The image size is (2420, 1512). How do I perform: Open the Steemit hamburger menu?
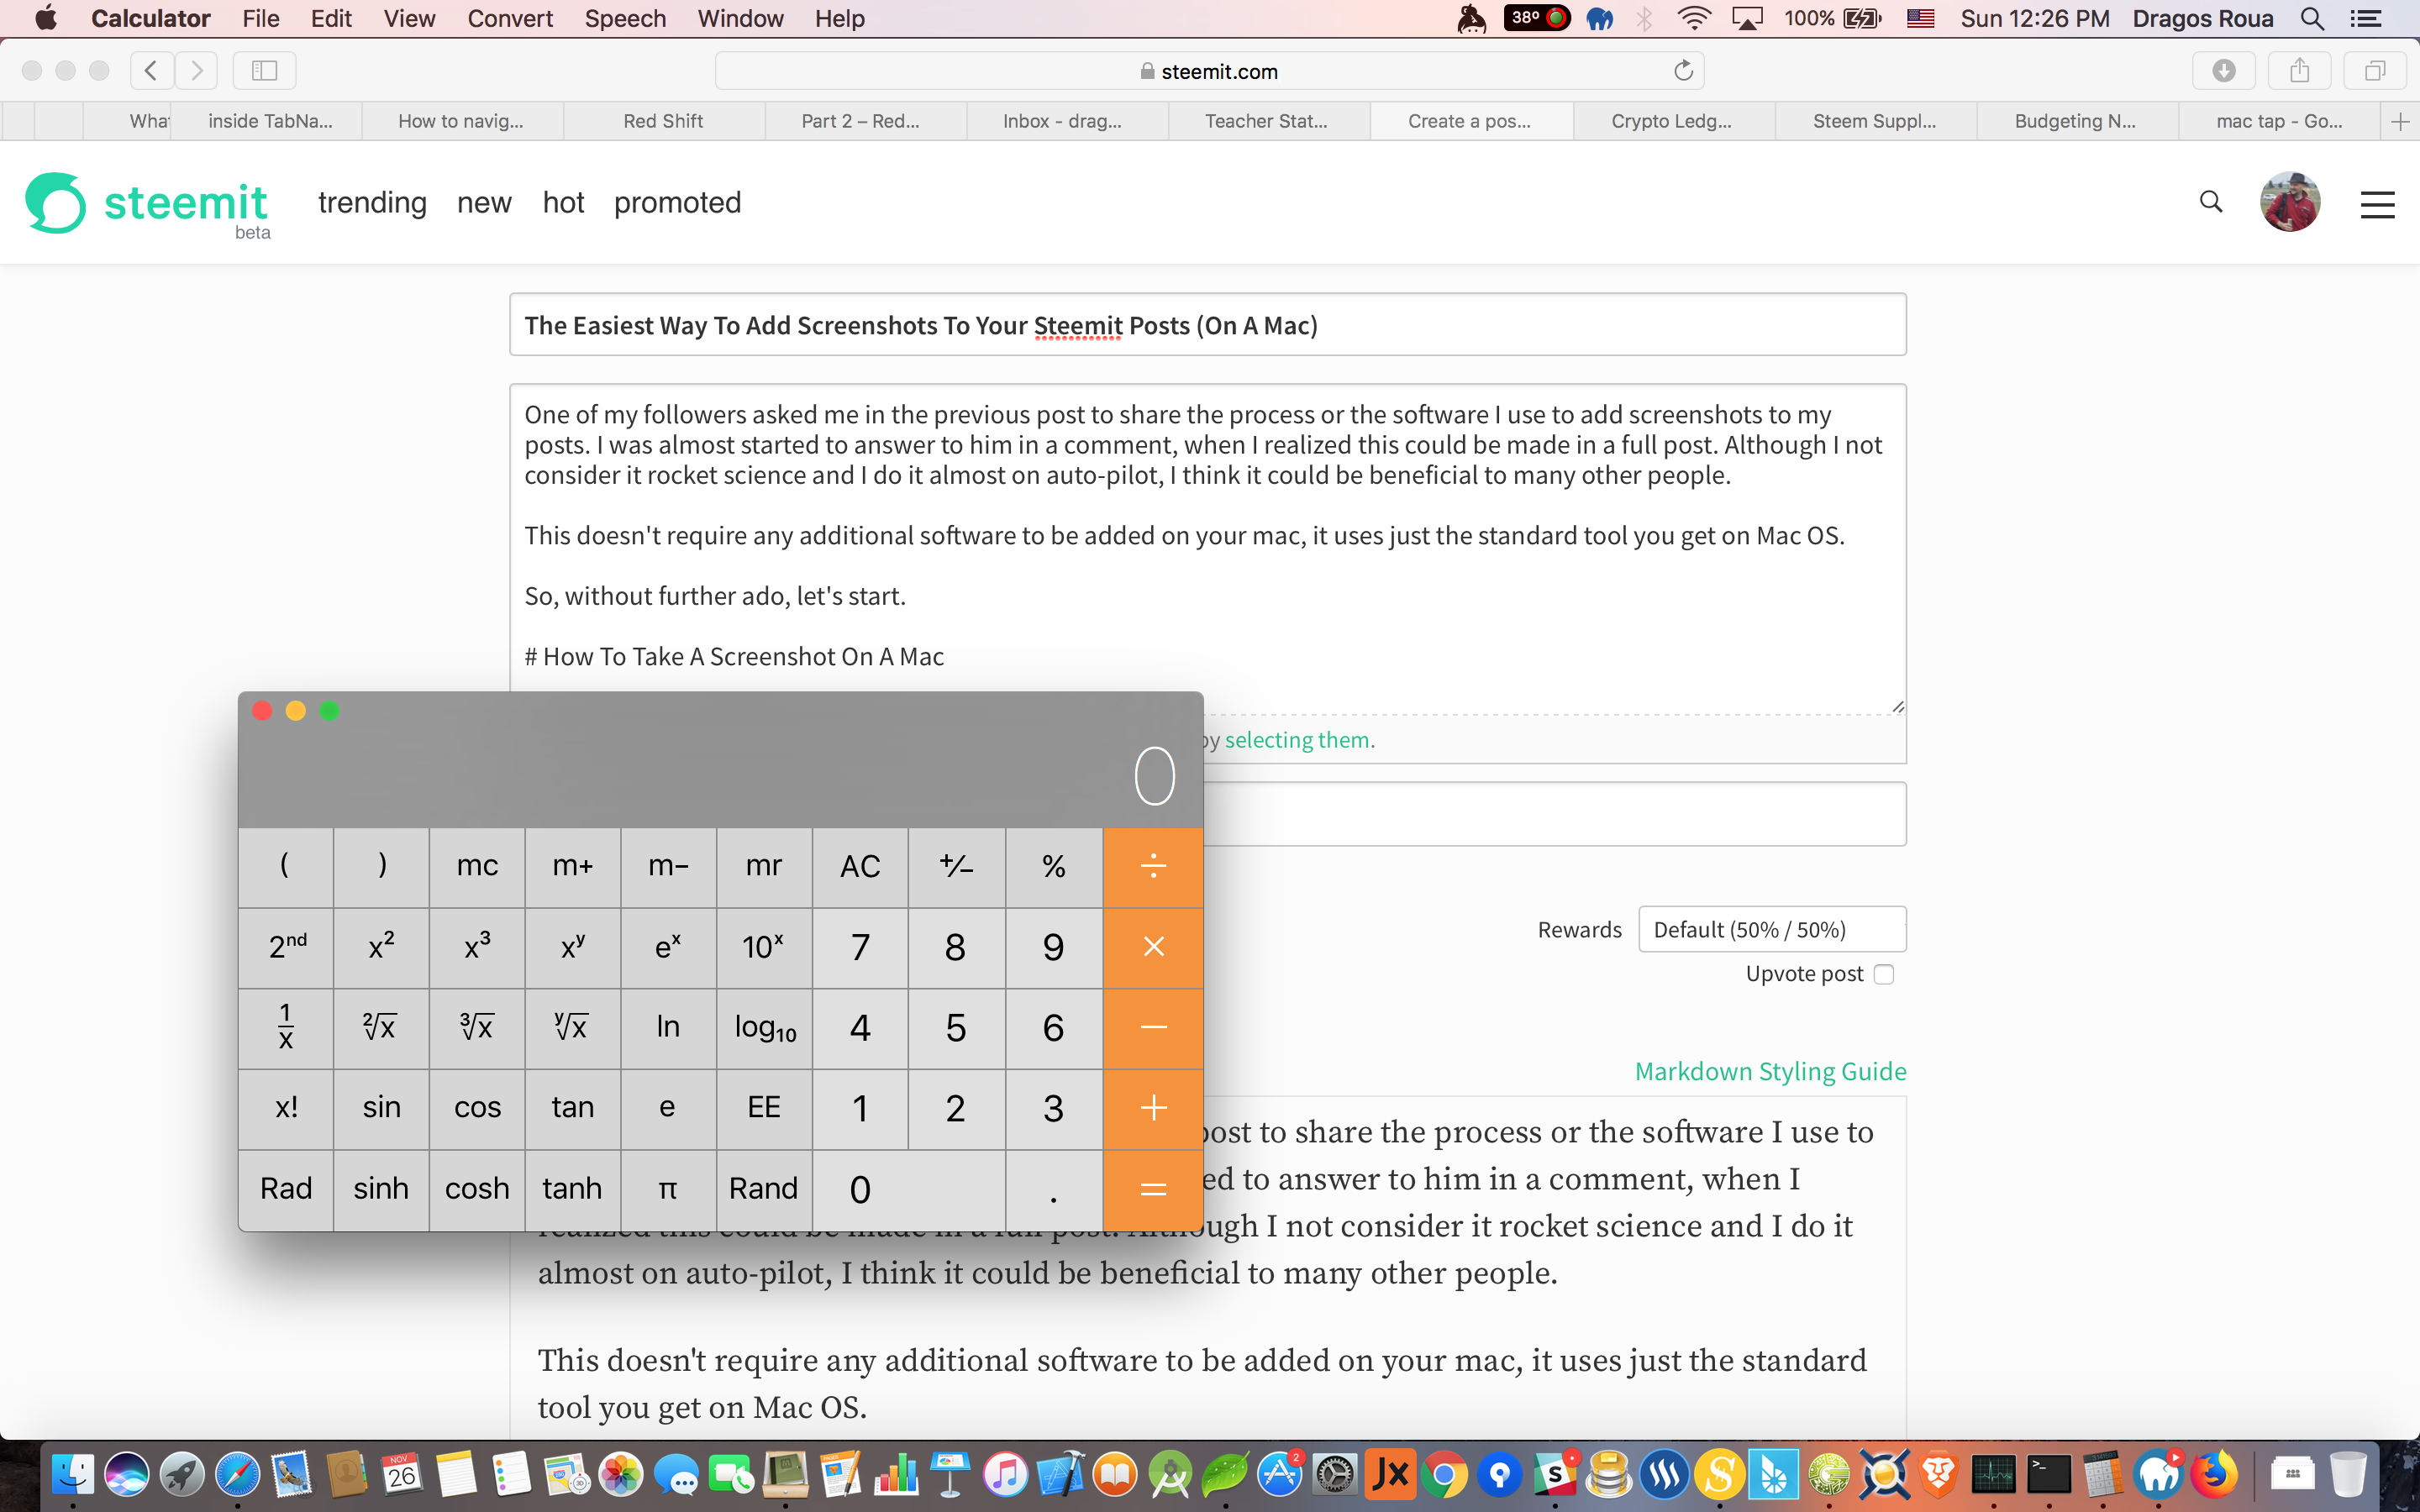(x=2377, y=204)
